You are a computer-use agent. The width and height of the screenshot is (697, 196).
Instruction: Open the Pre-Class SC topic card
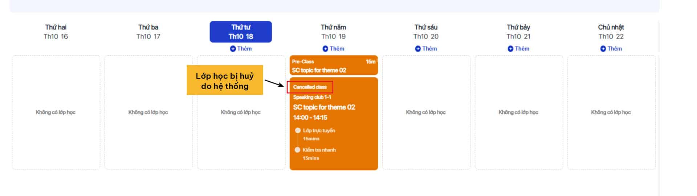point(334,66)
